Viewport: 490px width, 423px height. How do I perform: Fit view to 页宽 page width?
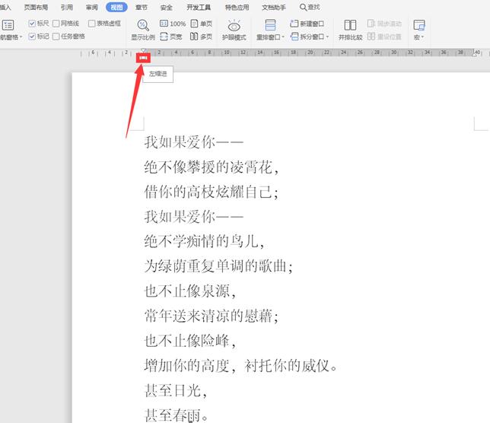(x=173, y=37)
